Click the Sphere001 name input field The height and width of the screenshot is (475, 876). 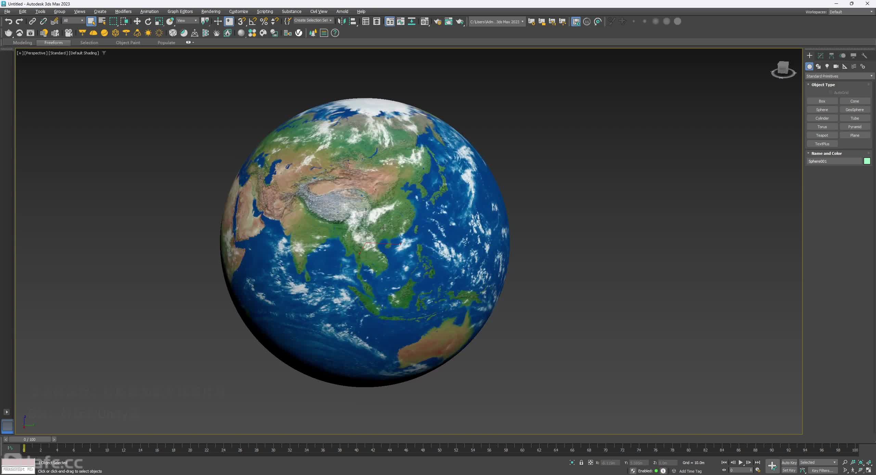click(834, 161)
